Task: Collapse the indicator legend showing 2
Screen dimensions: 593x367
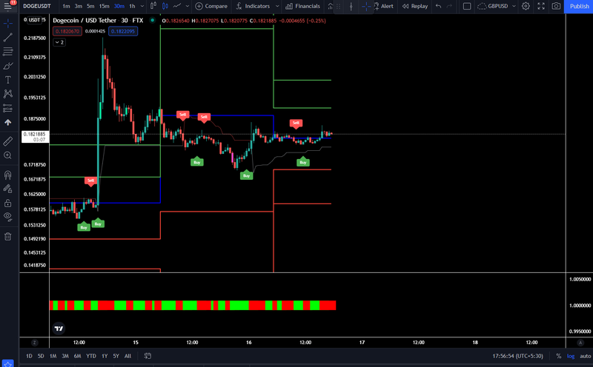Action: 59,42
